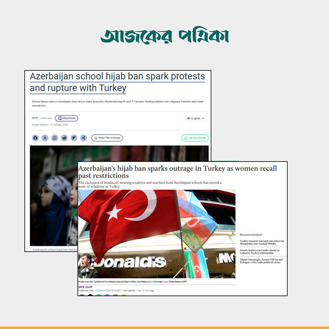Click the Read Mode button

click(x=67, y=118)
